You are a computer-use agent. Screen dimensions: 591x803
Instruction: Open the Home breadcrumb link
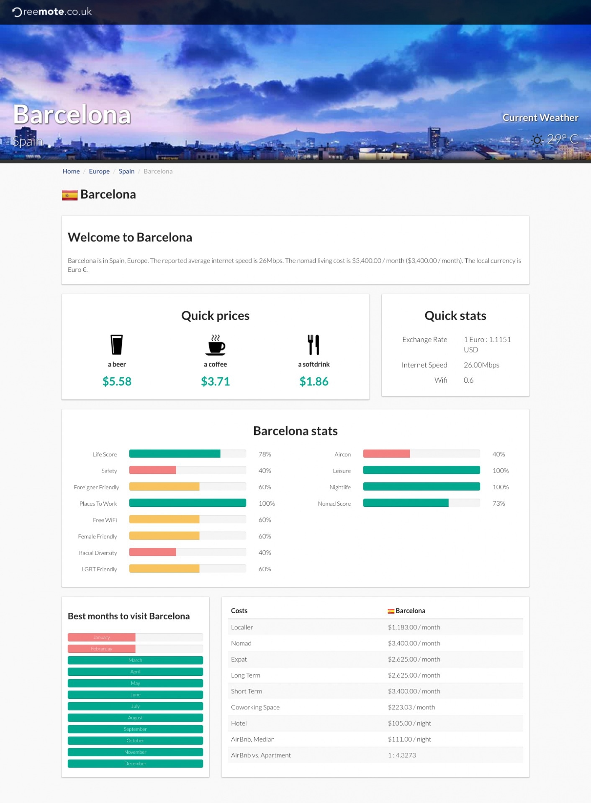click(71, 171)
